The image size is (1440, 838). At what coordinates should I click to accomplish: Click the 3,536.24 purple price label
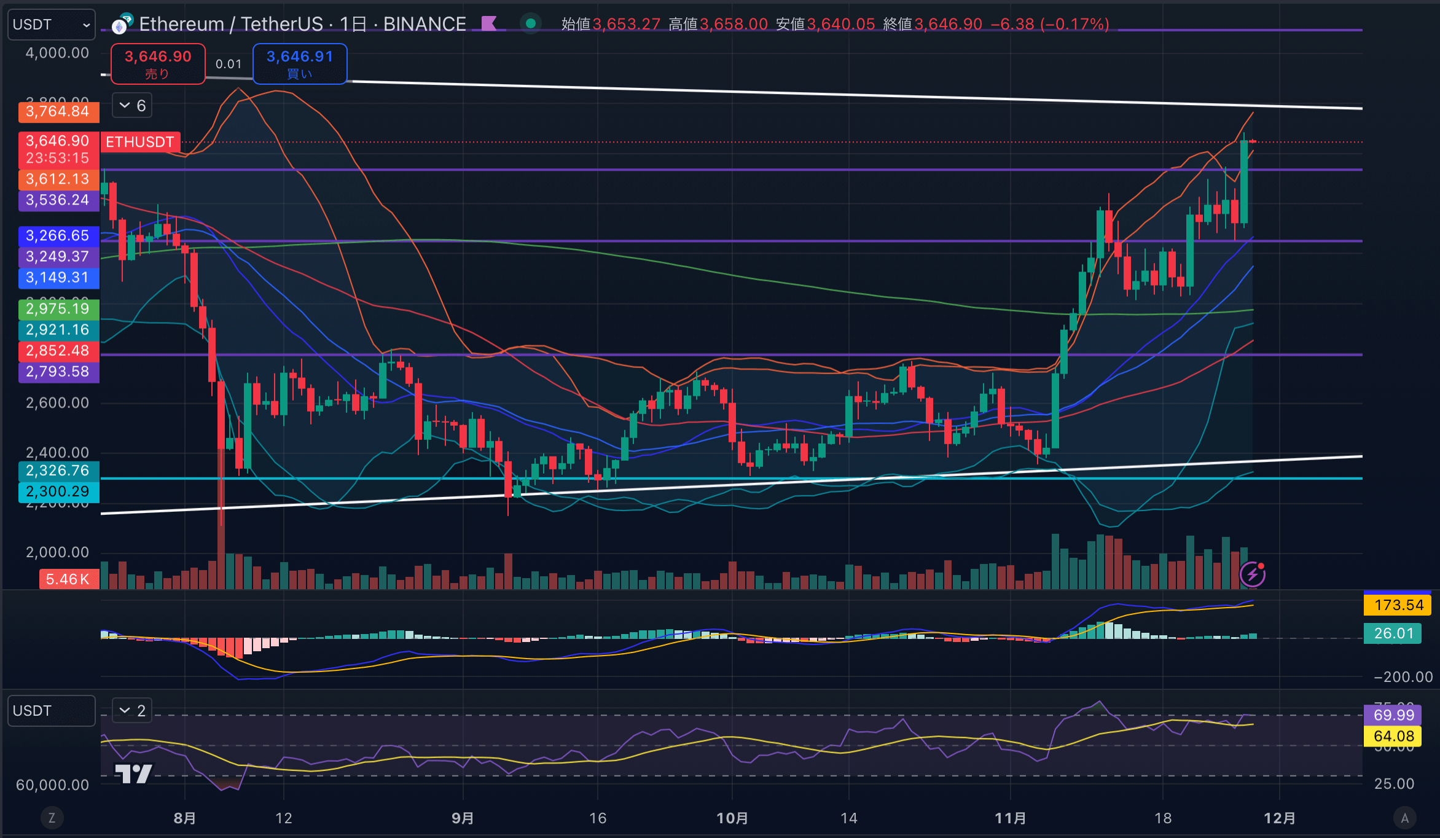[58, 200]
